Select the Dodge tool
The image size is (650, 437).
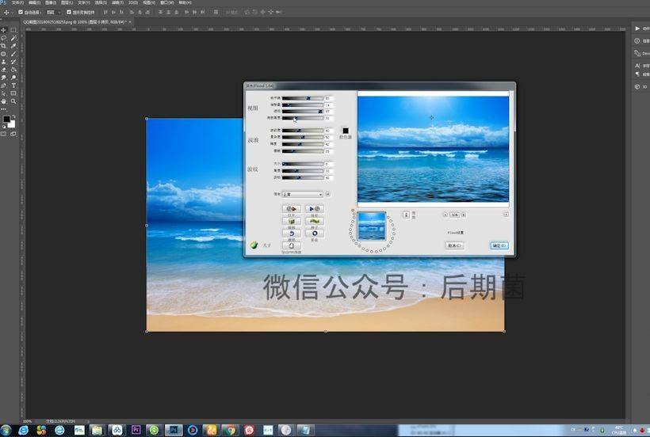[13, 78]
